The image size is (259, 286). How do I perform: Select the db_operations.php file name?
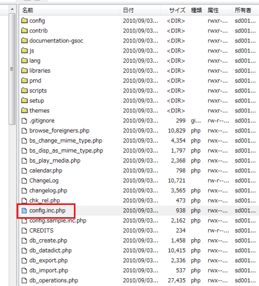53,280
